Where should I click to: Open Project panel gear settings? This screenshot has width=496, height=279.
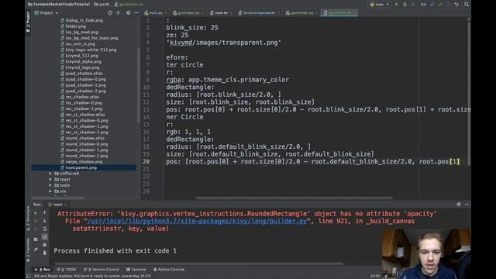pyautogui.click(x=128, y=12)
